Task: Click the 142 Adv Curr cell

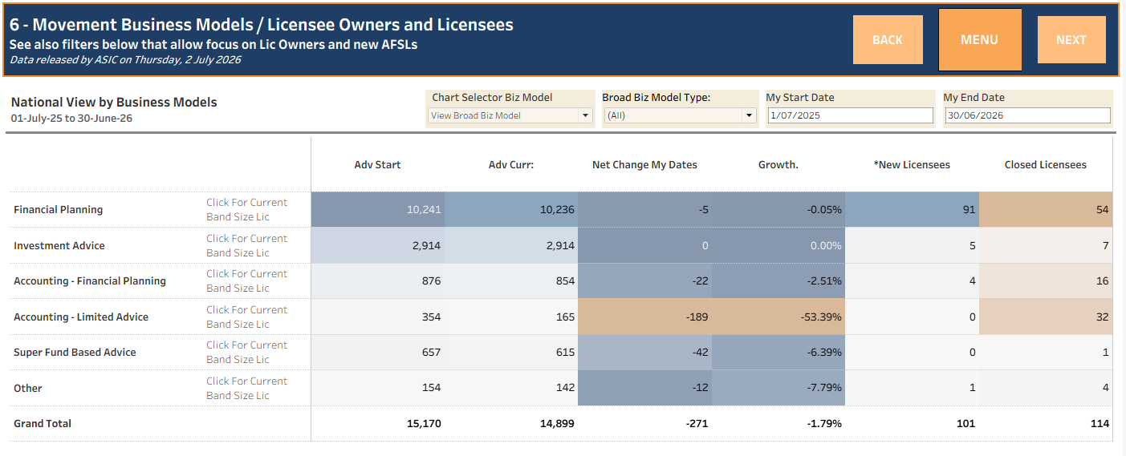Action: click(x=511, y=388)
